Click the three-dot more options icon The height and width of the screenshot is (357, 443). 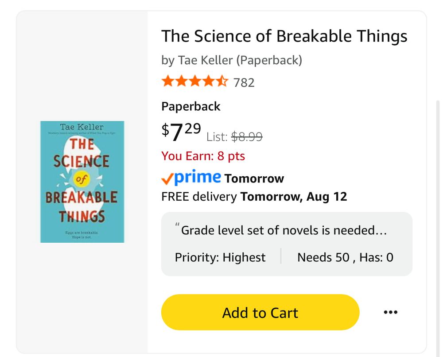[x=390, y=312]
